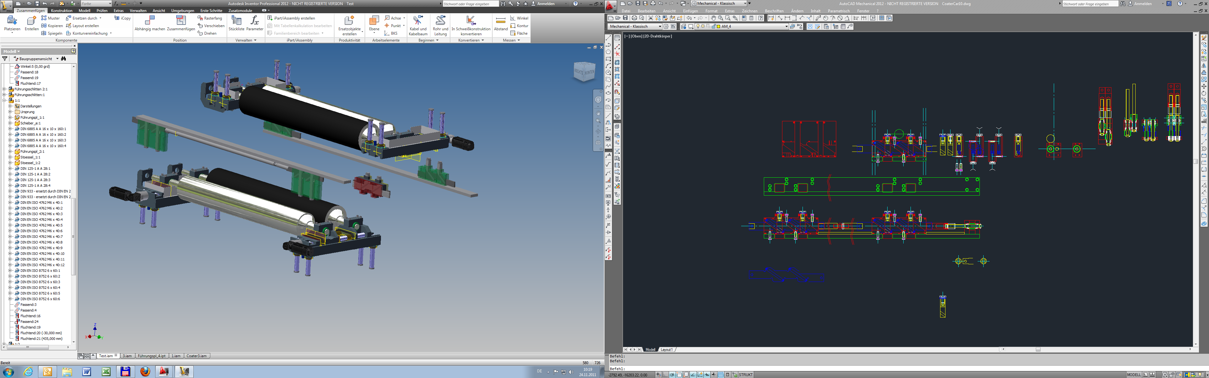Screen dimensions: 1209x378
Task: Click the AutoCAD pan hand tool
Action: click(713, 18)
